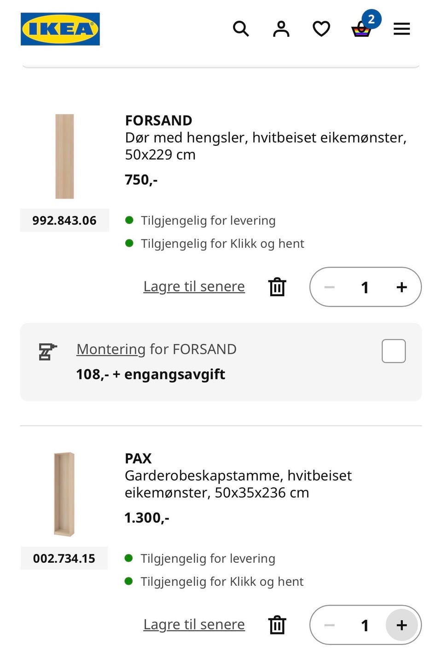The width and height of the screenshot is (442, 663).
Task: Open the user account profile icon
Action: point(281,29)
